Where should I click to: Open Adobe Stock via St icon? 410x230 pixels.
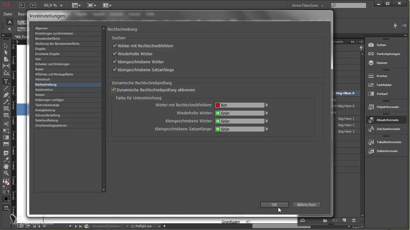[33, 5]
